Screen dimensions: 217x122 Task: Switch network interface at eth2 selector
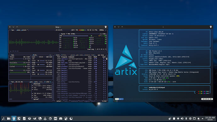48,82
